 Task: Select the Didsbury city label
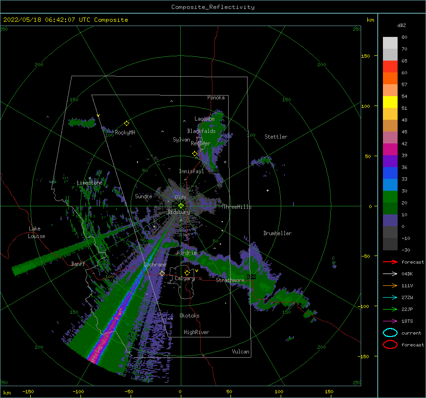pos(178,212)
